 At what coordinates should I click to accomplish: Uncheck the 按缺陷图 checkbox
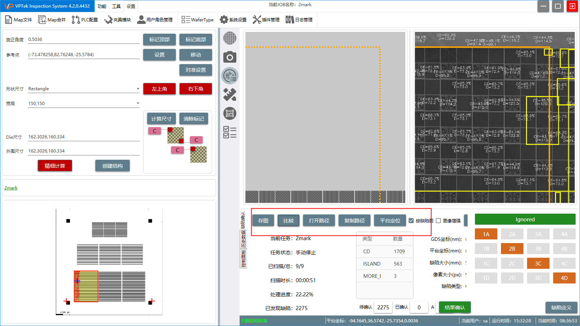pyautogui.click(x=411, y=221)
